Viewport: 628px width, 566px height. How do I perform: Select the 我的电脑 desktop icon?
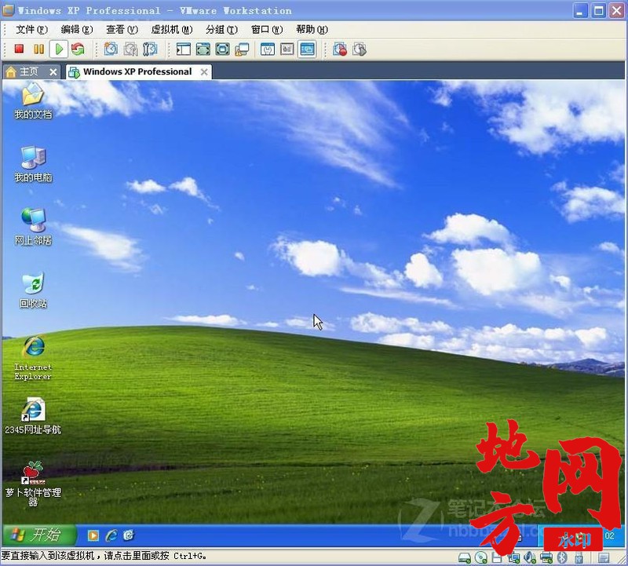pyautogui.click(x=33, y=164)
